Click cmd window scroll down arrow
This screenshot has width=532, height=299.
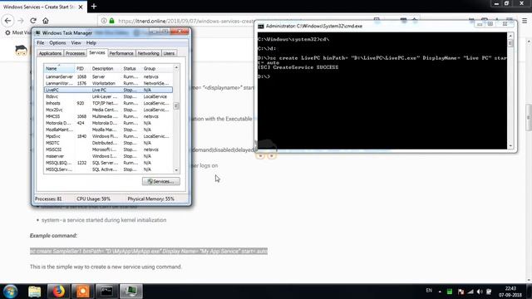510,146
